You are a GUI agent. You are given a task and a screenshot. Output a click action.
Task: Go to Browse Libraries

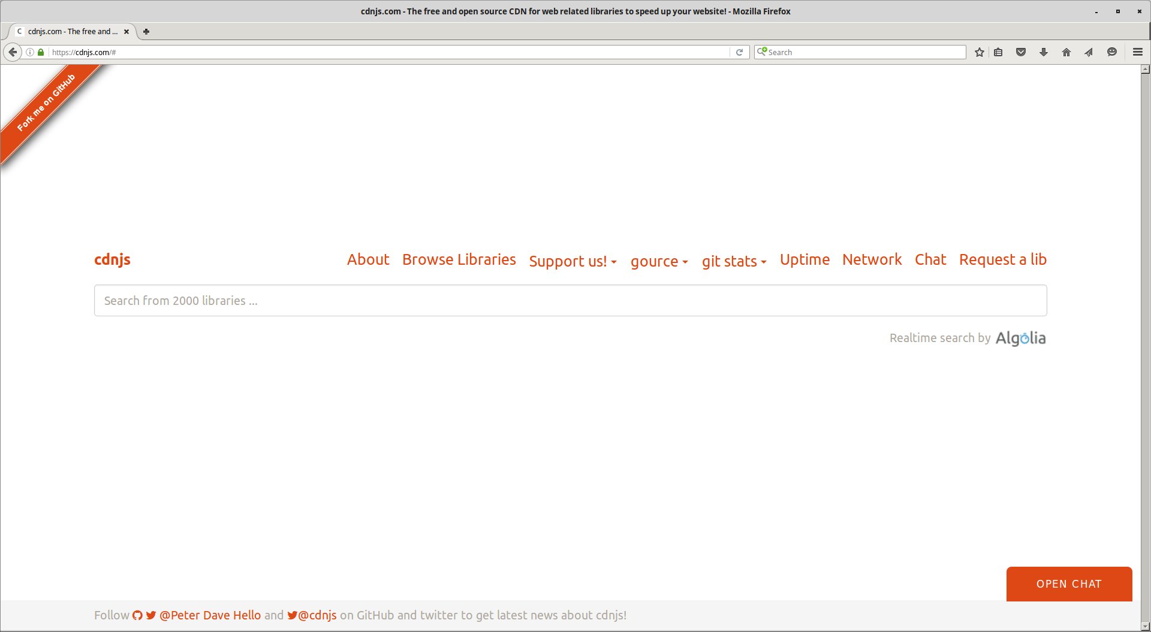pos(459,259)
